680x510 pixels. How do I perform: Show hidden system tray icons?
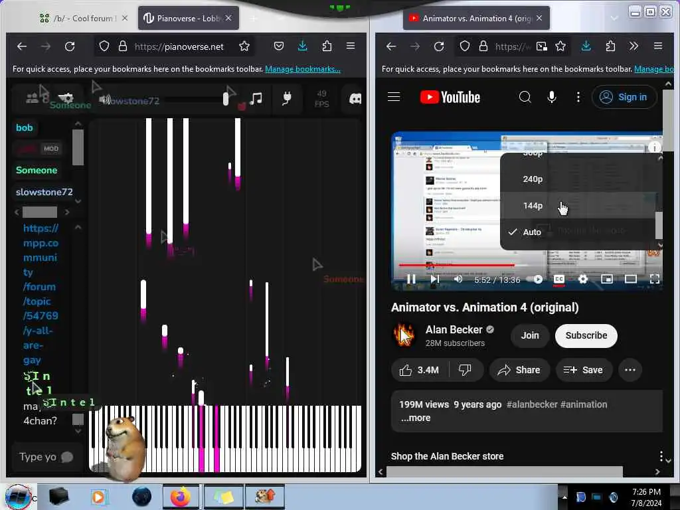tap(564, 497)
